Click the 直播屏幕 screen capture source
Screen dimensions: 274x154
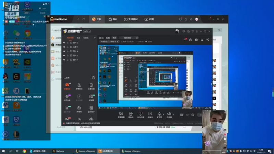(x=121, y=115)
